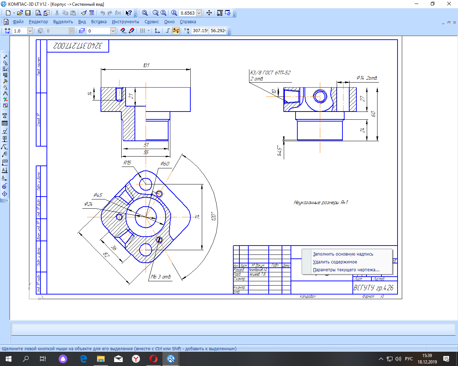This screenshot has width=458, height=366.
Task: Click the Help pointer question mark icon
Action: 128,13
